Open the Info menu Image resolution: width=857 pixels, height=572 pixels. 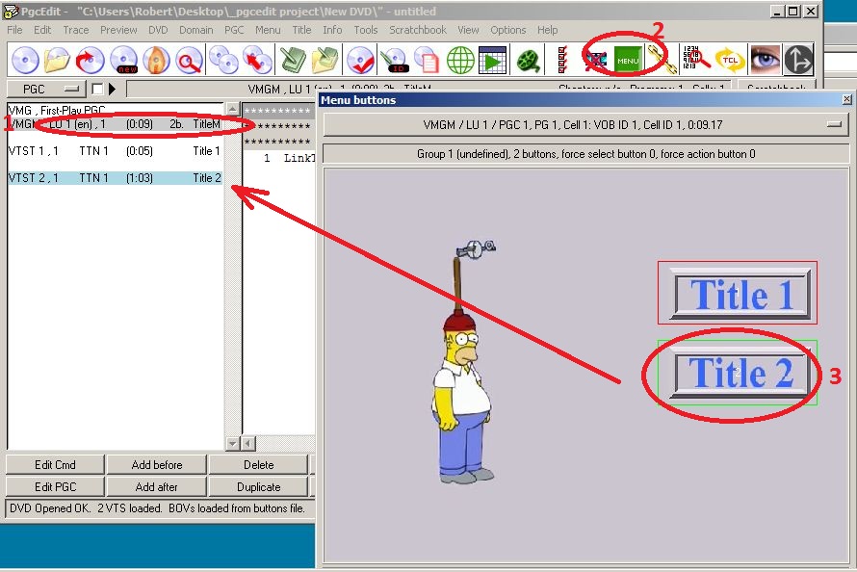[332, 30]
